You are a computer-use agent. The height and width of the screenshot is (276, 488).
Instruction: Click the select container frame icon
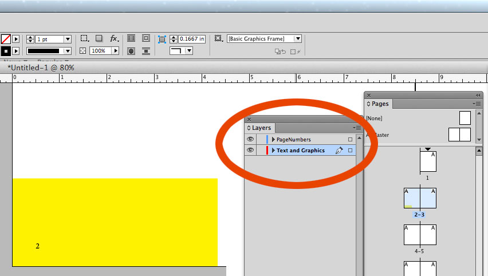click(x=84, y=38)
